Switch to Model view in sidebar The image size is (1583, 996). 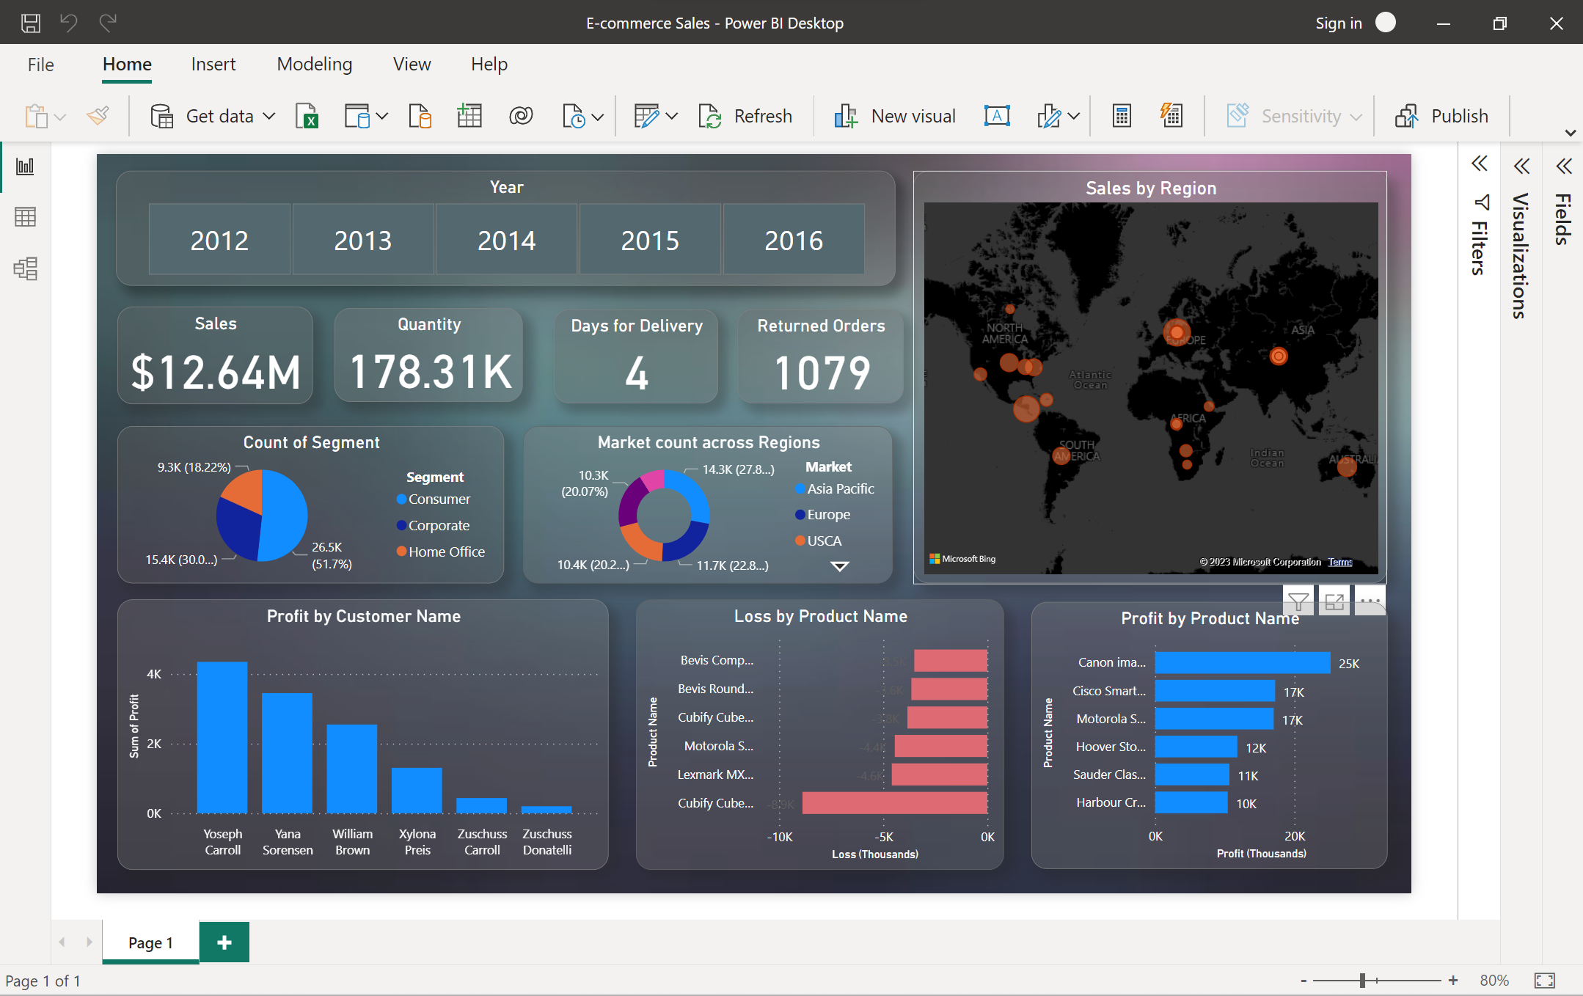coord(25,268)
